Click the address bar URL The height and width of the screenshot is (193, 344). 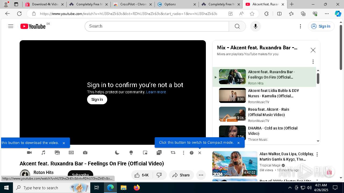pyautogui.click(x=128, y=14)
